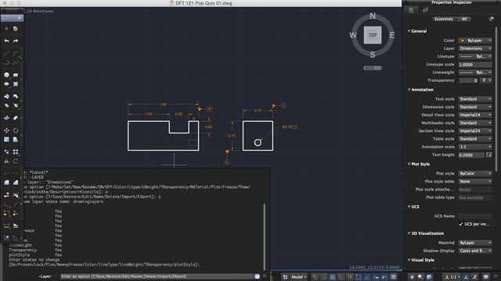Click the Undo arrow
501x281 pixels.
click(6, 41)
